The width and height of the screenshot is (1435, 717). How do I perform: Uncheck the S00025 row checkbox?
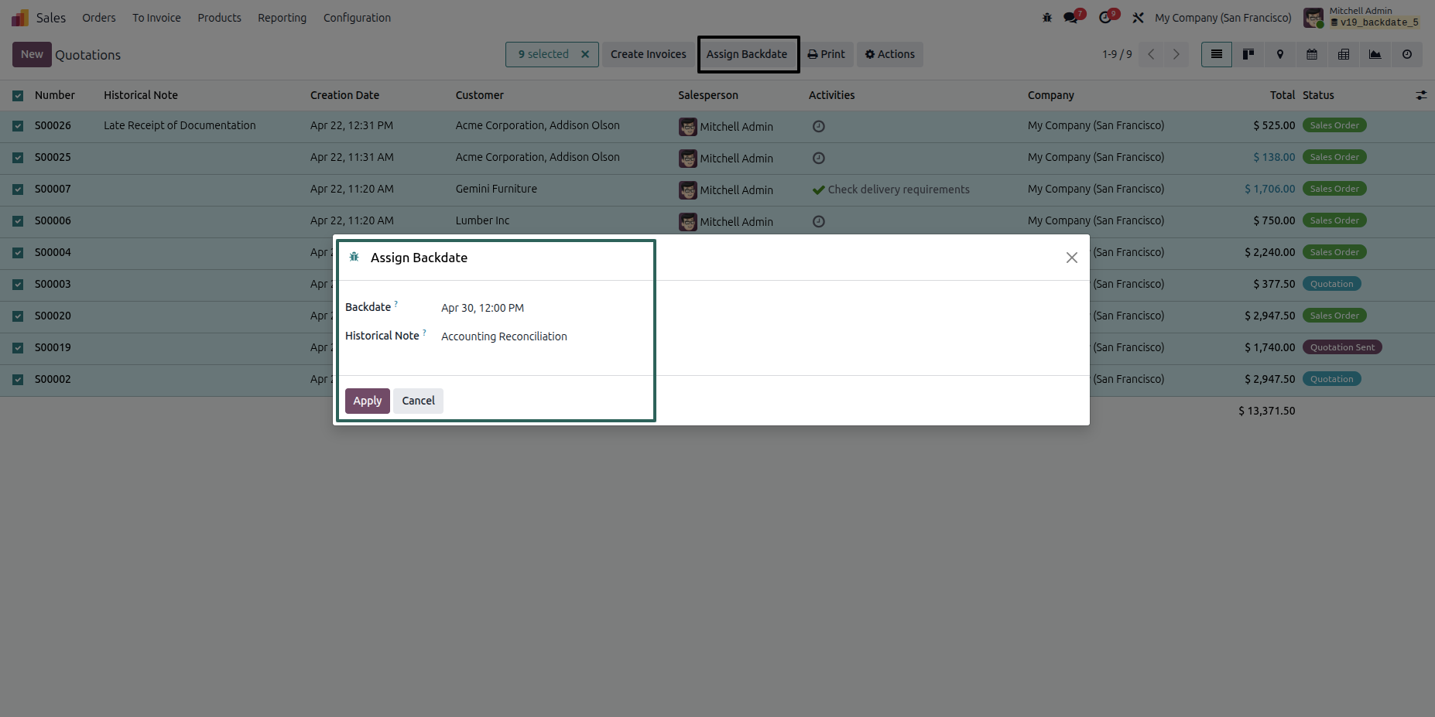[x=18, y=158]
